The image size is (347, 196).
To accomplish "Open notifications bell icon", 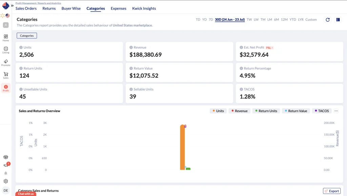I will coord(6,173).
